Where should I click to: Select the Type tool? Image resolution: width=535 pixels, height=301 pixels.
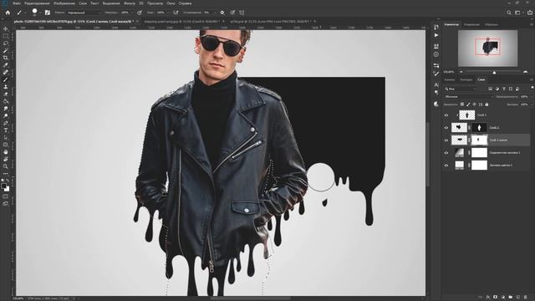(x=6, y=130)
